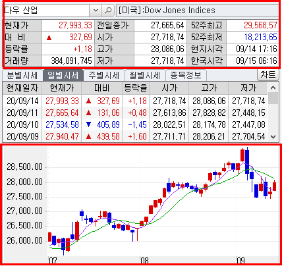
Task: Click the 현재일자 column header
Action: tap(22, 88)
